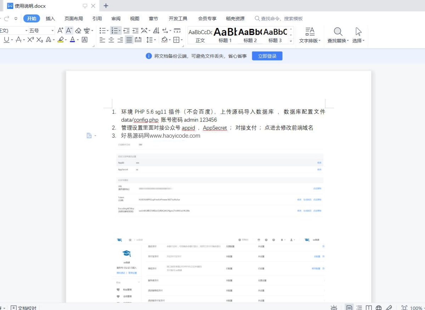Click the line spacing icon
The height and width of the screenshot is (310, 425).
tap(150, 40)
